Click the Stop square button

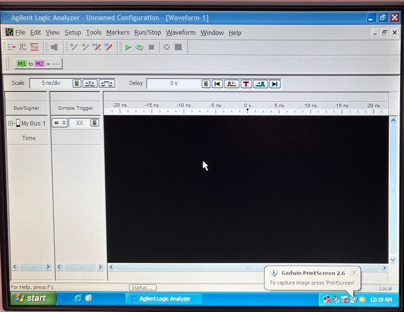click(151, 47)
